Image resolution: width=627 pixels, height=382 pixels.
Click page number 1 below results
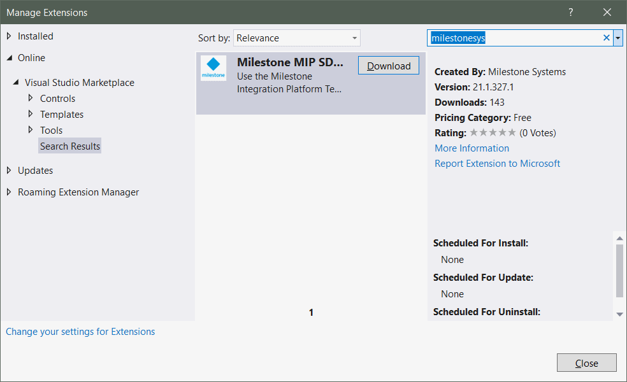[311, 313]
